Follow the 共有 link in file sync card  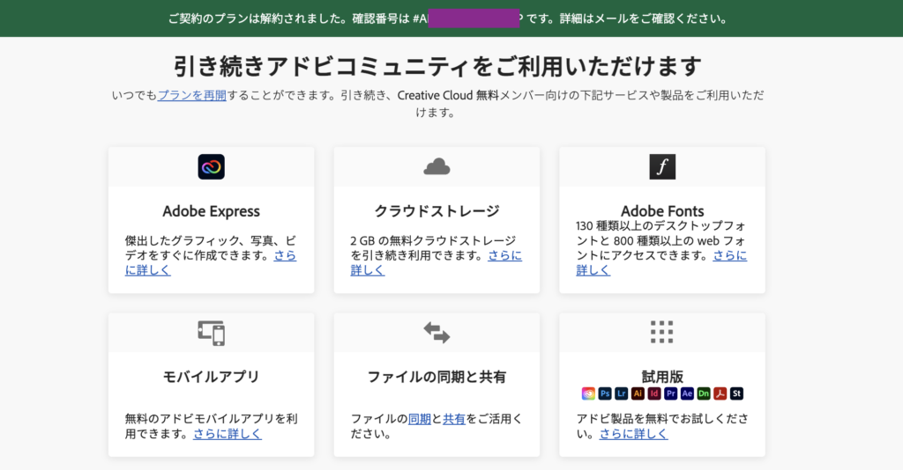(454, 419)
